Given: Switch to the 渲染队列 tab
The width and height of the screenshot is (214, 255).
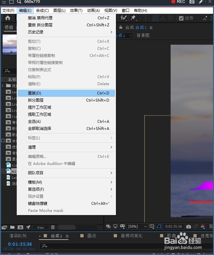Looking at the screenshot, I should (x=18, y=236).
